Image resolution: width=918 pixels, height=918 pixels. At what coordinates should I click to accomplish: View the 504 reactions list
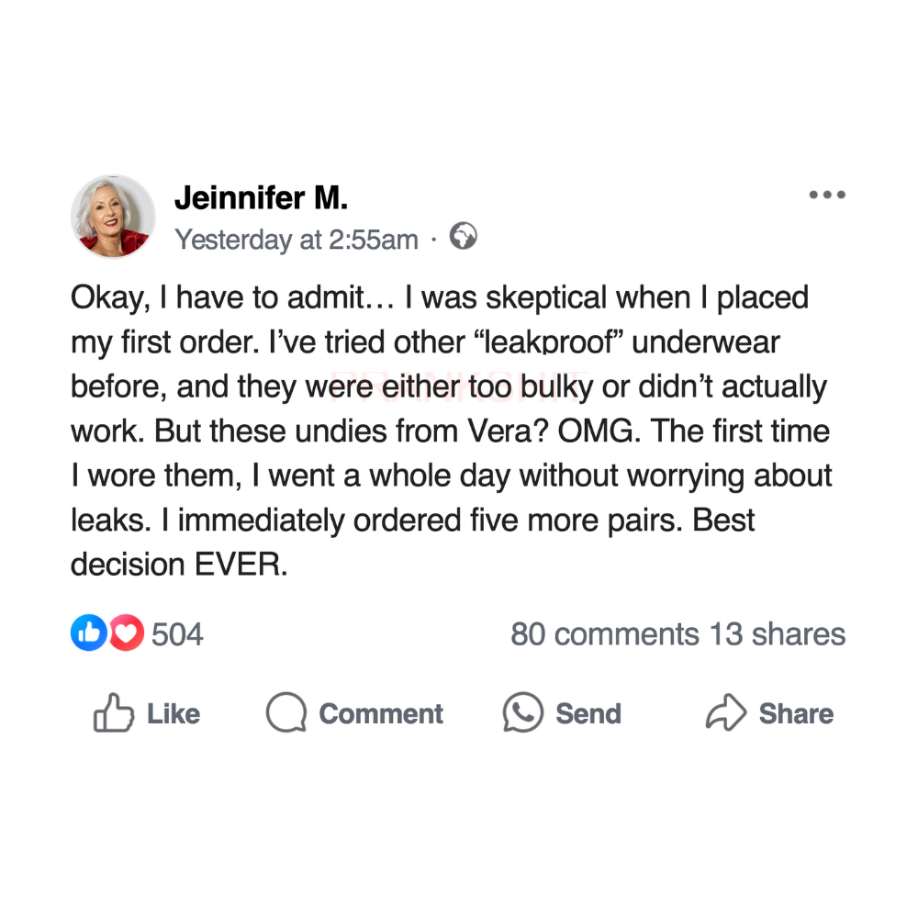(x=177, y=634)
